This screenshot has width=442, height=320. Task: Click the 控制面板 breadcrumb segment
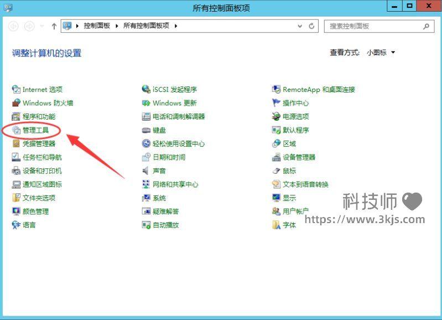click(x=97, y=25)
